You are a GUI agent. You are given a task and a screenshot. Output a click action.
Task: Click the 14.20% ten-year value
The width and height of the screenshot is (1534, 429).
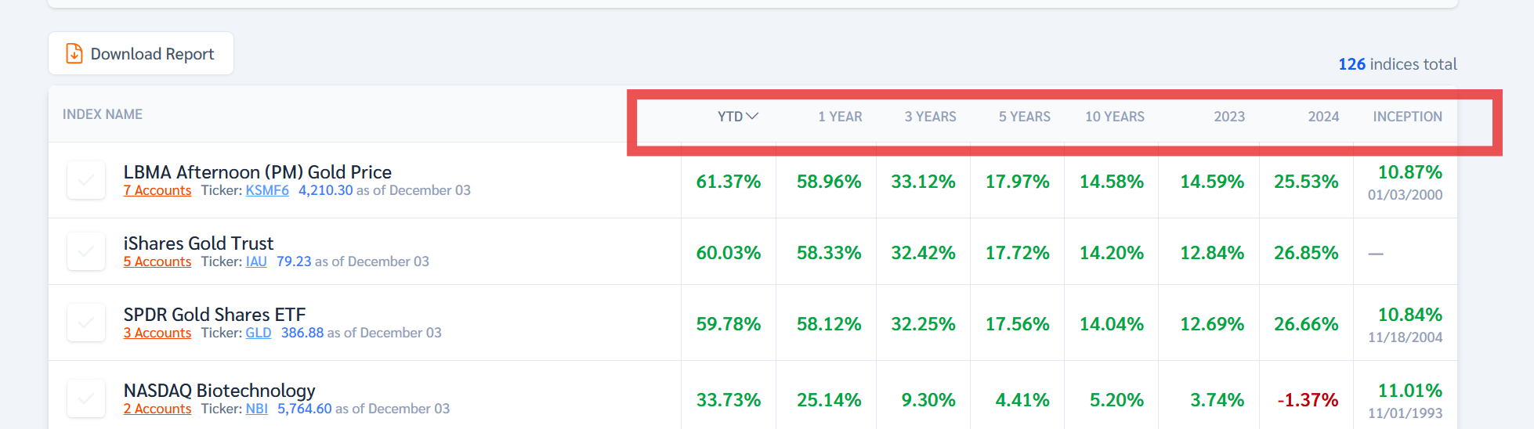[x=1111, y=253]
